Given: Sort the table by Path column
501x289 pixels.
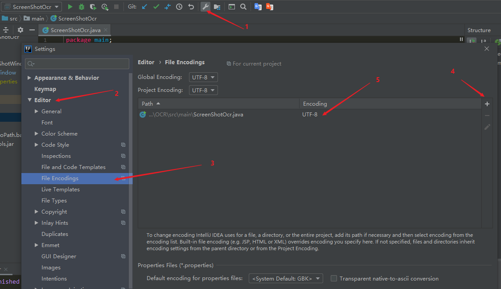Looking at the screenshot, I should (x=218, y=103).
